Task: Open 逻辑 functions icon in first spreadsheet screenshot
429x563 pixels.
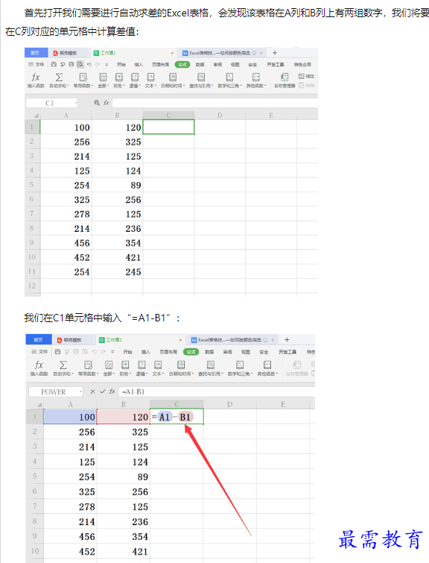Action: [x=135, y=78]
